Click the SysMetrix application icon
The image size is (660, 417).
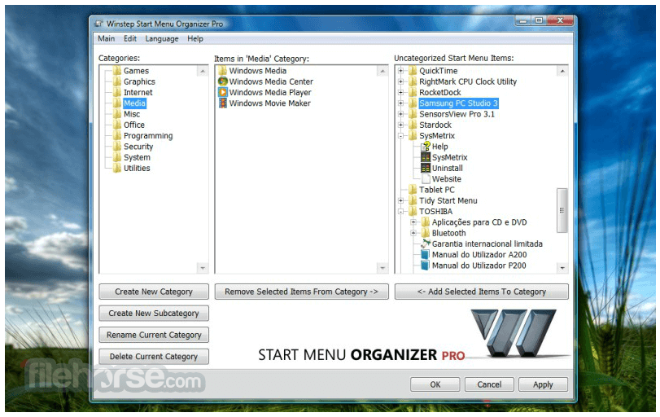[x=426, y=157]
